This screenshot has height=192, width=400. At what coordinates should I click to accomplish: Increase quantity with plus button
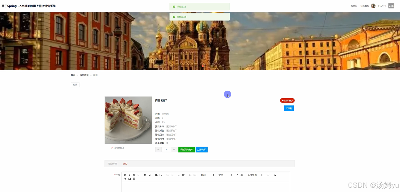click(174, 150)
